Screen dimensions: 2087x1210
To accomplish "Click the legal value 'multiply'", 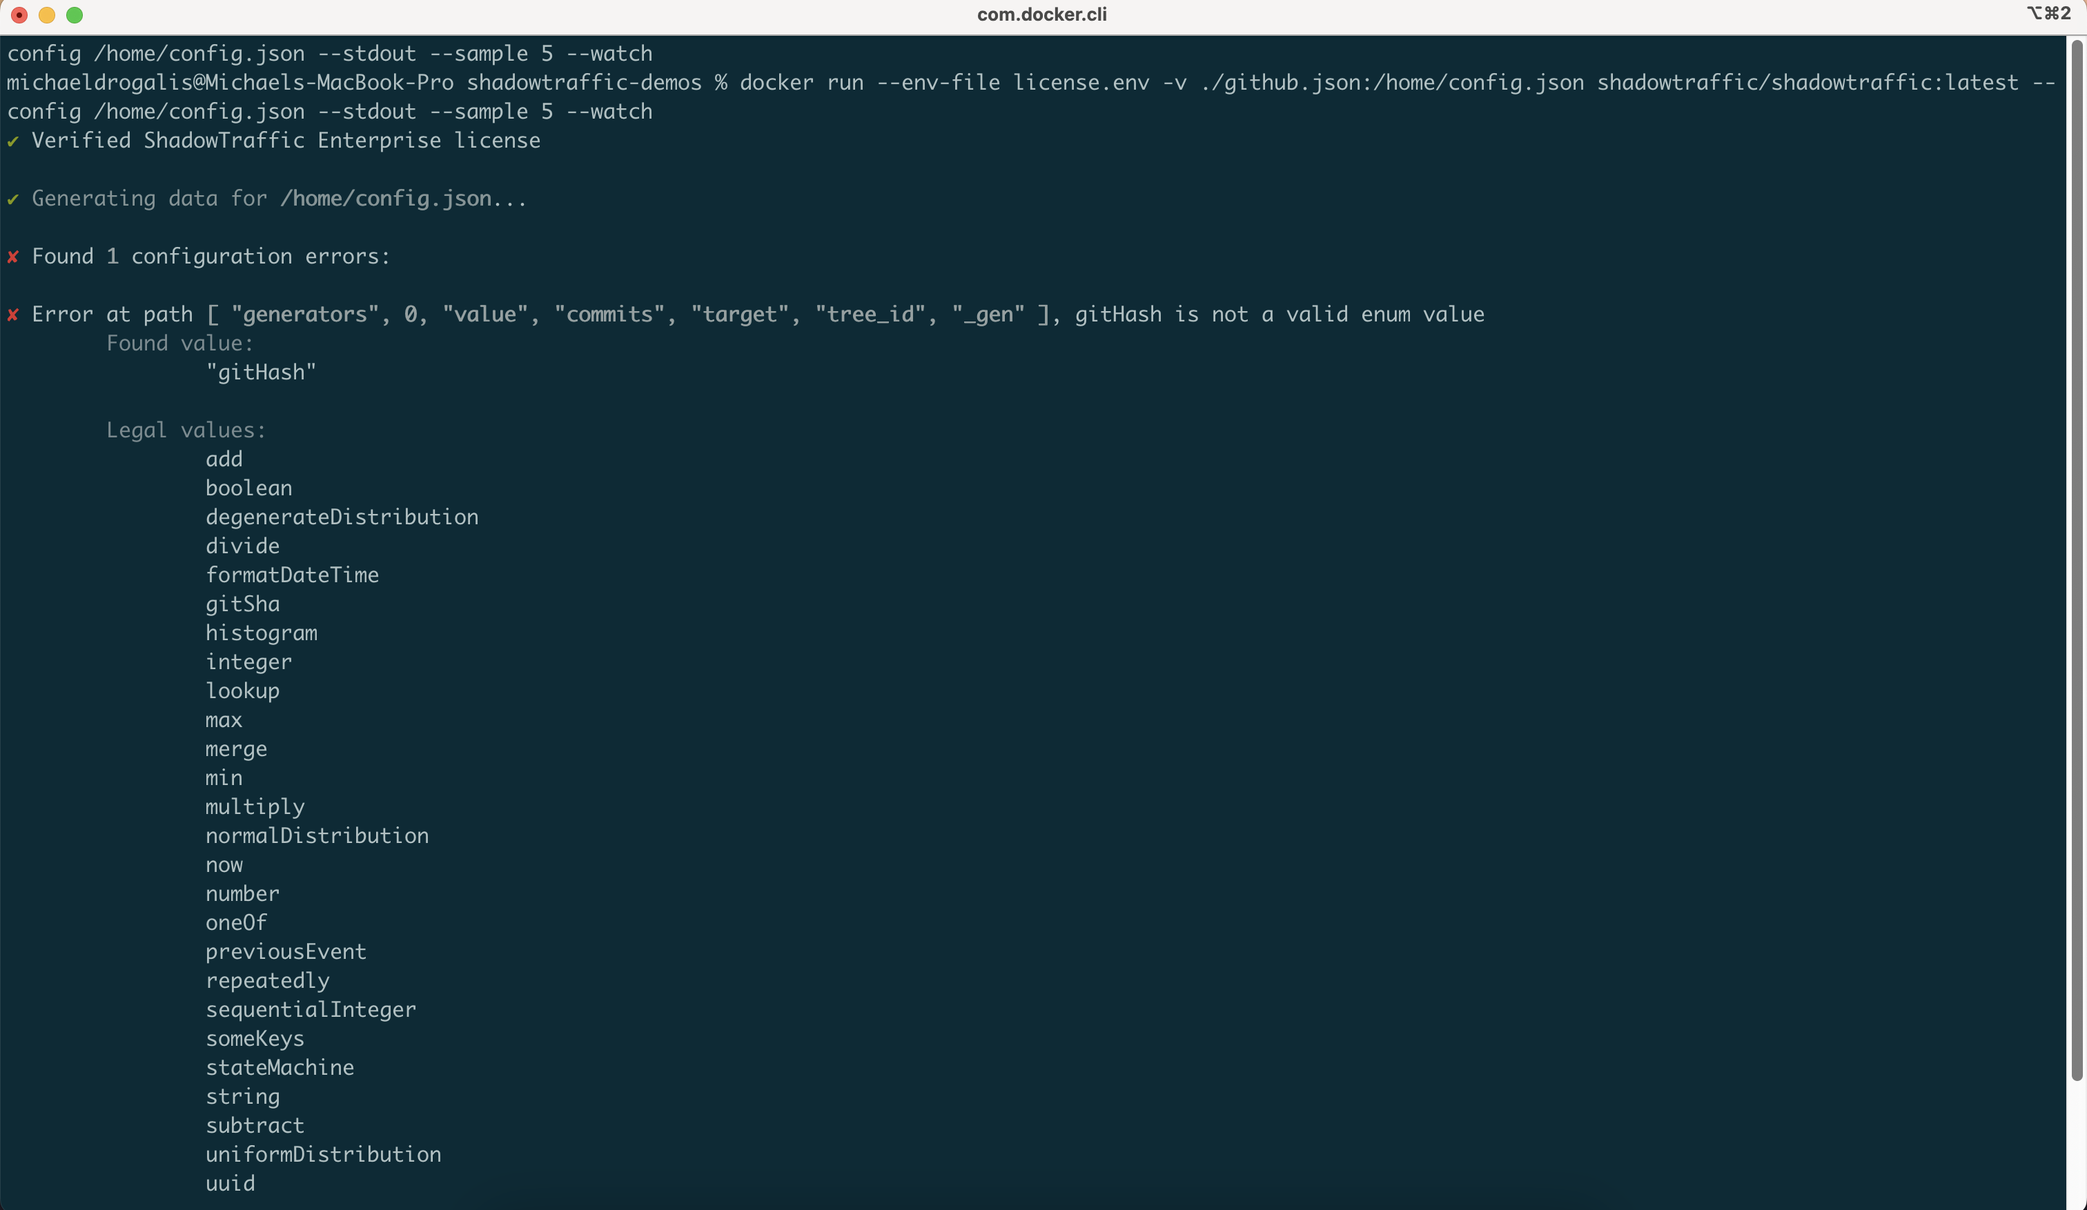I will (x=255, y=807).
